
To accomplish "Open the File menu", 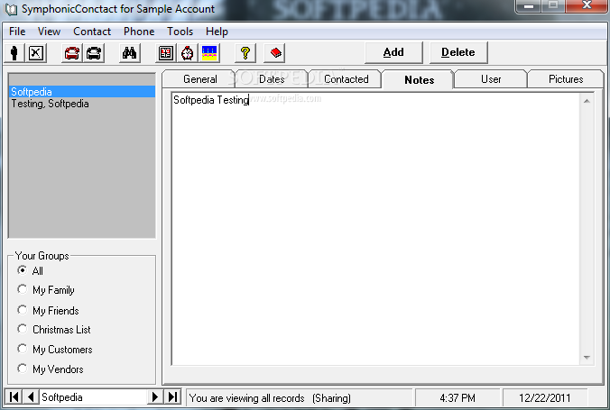I will [x=17, y=32].
